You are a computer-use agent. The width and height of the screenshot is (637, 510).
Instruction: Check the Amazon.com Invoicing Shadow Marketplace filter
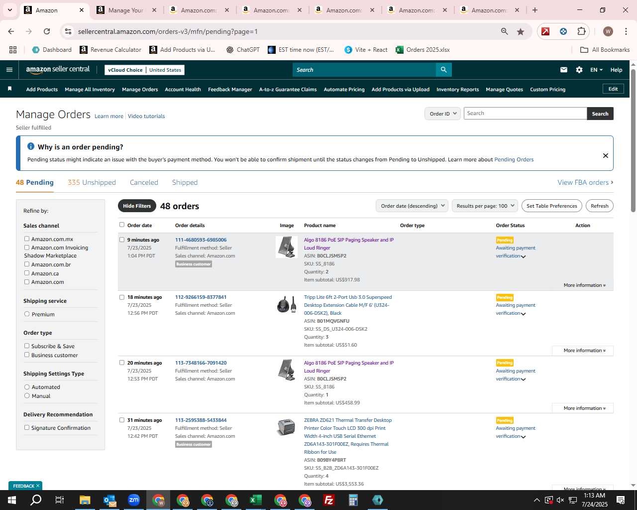(27, 247)
